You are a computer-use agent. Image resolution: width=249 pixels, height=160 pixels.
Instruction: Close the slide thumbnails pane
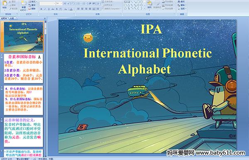pyautogui.click(x=45, y=18)
